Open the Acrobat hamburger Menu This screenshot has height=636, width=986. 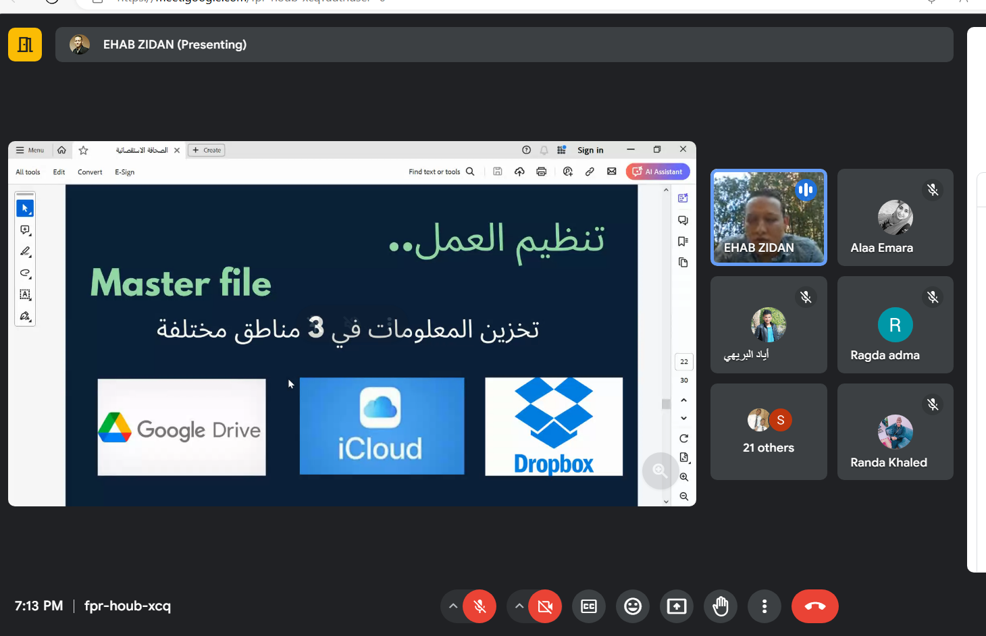tap(30, 150)
